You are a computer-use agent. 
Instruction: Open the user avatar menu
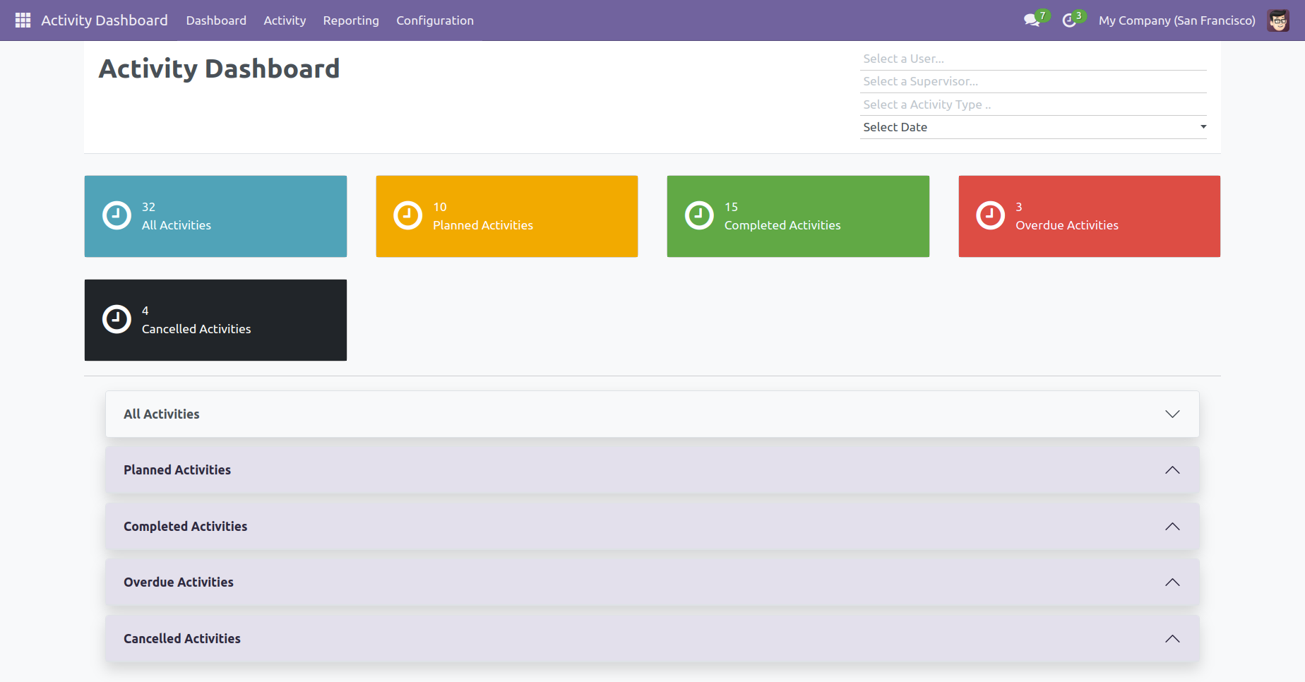(x=1278, y=20)
